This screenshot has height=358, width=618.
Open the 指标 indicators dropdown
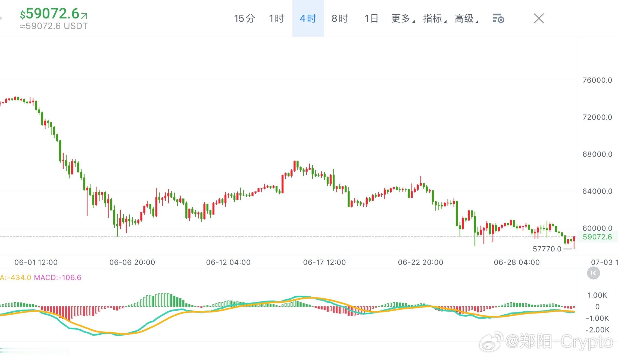[435, 18]
